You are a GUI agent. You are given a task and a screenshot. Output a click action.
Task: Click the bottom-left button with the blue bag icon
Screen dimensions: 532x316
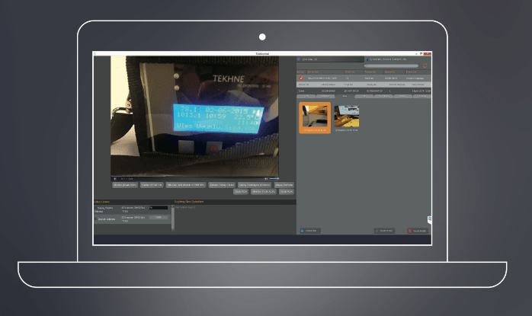310,231
